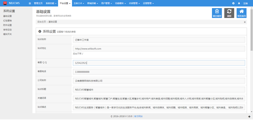This screenshot has width=253, height=120.
Task: Click the 官方网站 footer link
Action: 138,116
